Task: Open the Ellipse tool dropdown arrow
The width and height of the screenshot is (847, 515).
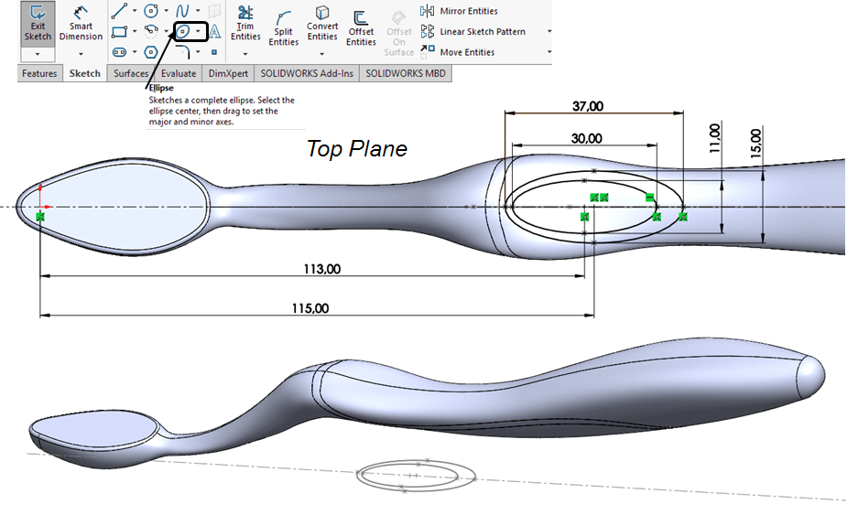Action: tap(199, 32)
